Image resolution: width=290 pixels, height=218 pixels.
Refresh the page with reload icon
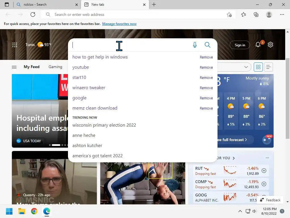pyautogui.click(x=33, y=14)
